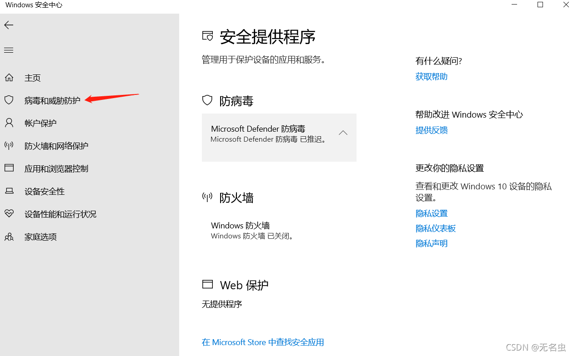Go to 防火墙和网络保护
This screenshot has width=573, height=356.
[x=56, y=146]
